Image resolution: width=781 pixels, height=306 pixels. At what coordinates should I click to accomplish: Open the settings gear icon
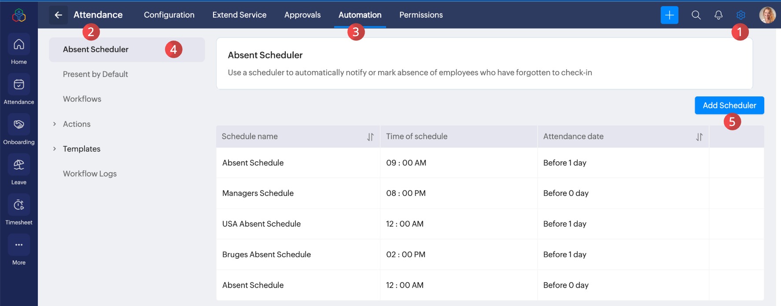click(741, 15)
